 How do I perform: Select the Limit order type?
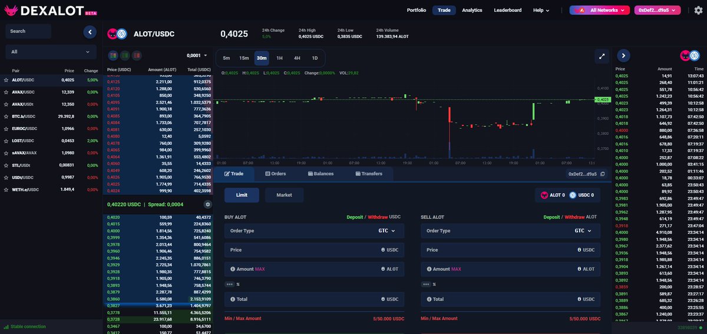click(242, 195)
